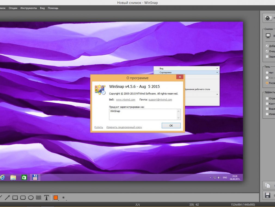
Task: Click the WinSnap floppy taskbar icon
Action: (35, 177)
